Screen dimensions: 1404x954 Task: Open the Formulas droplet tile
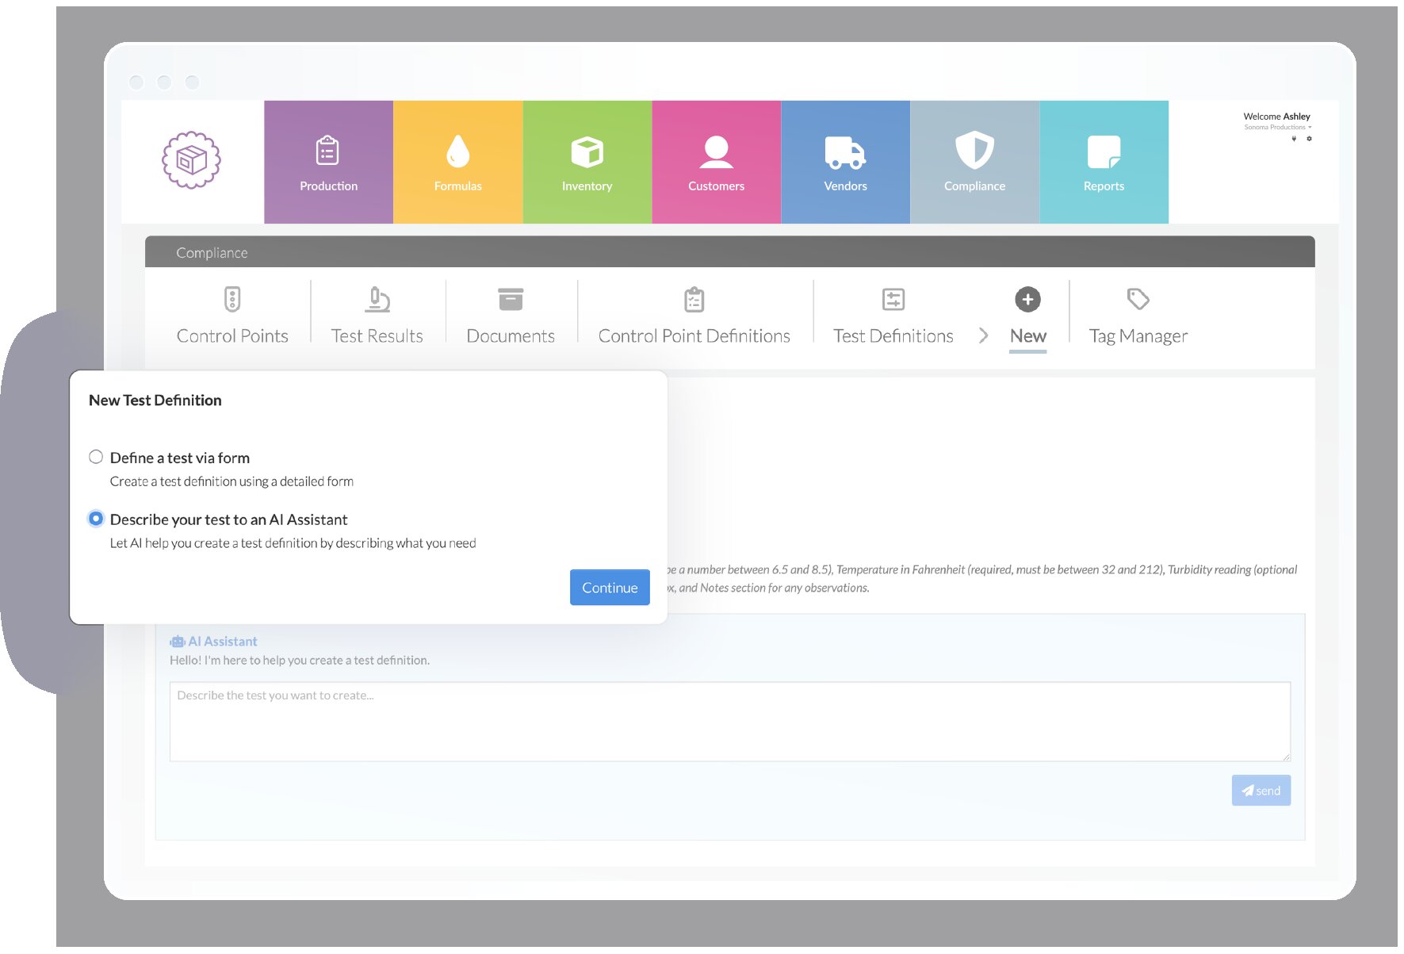[x=457, y=163]
